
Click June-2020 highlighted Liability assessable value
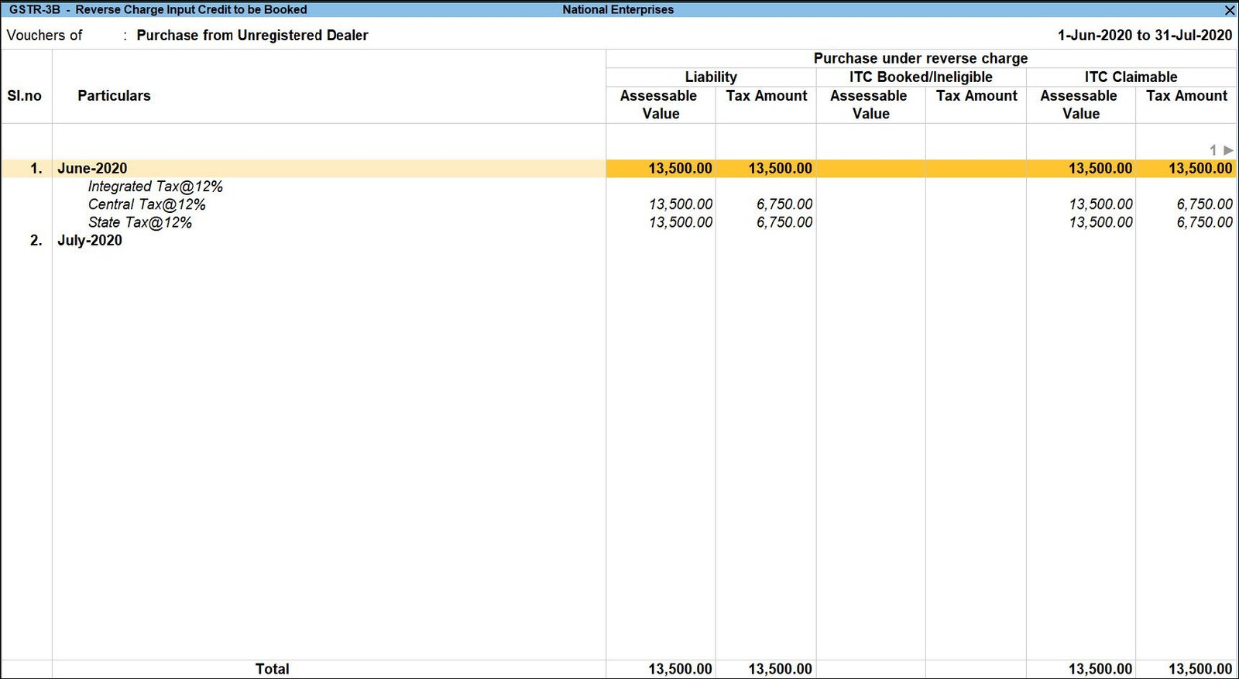[679, 169]
